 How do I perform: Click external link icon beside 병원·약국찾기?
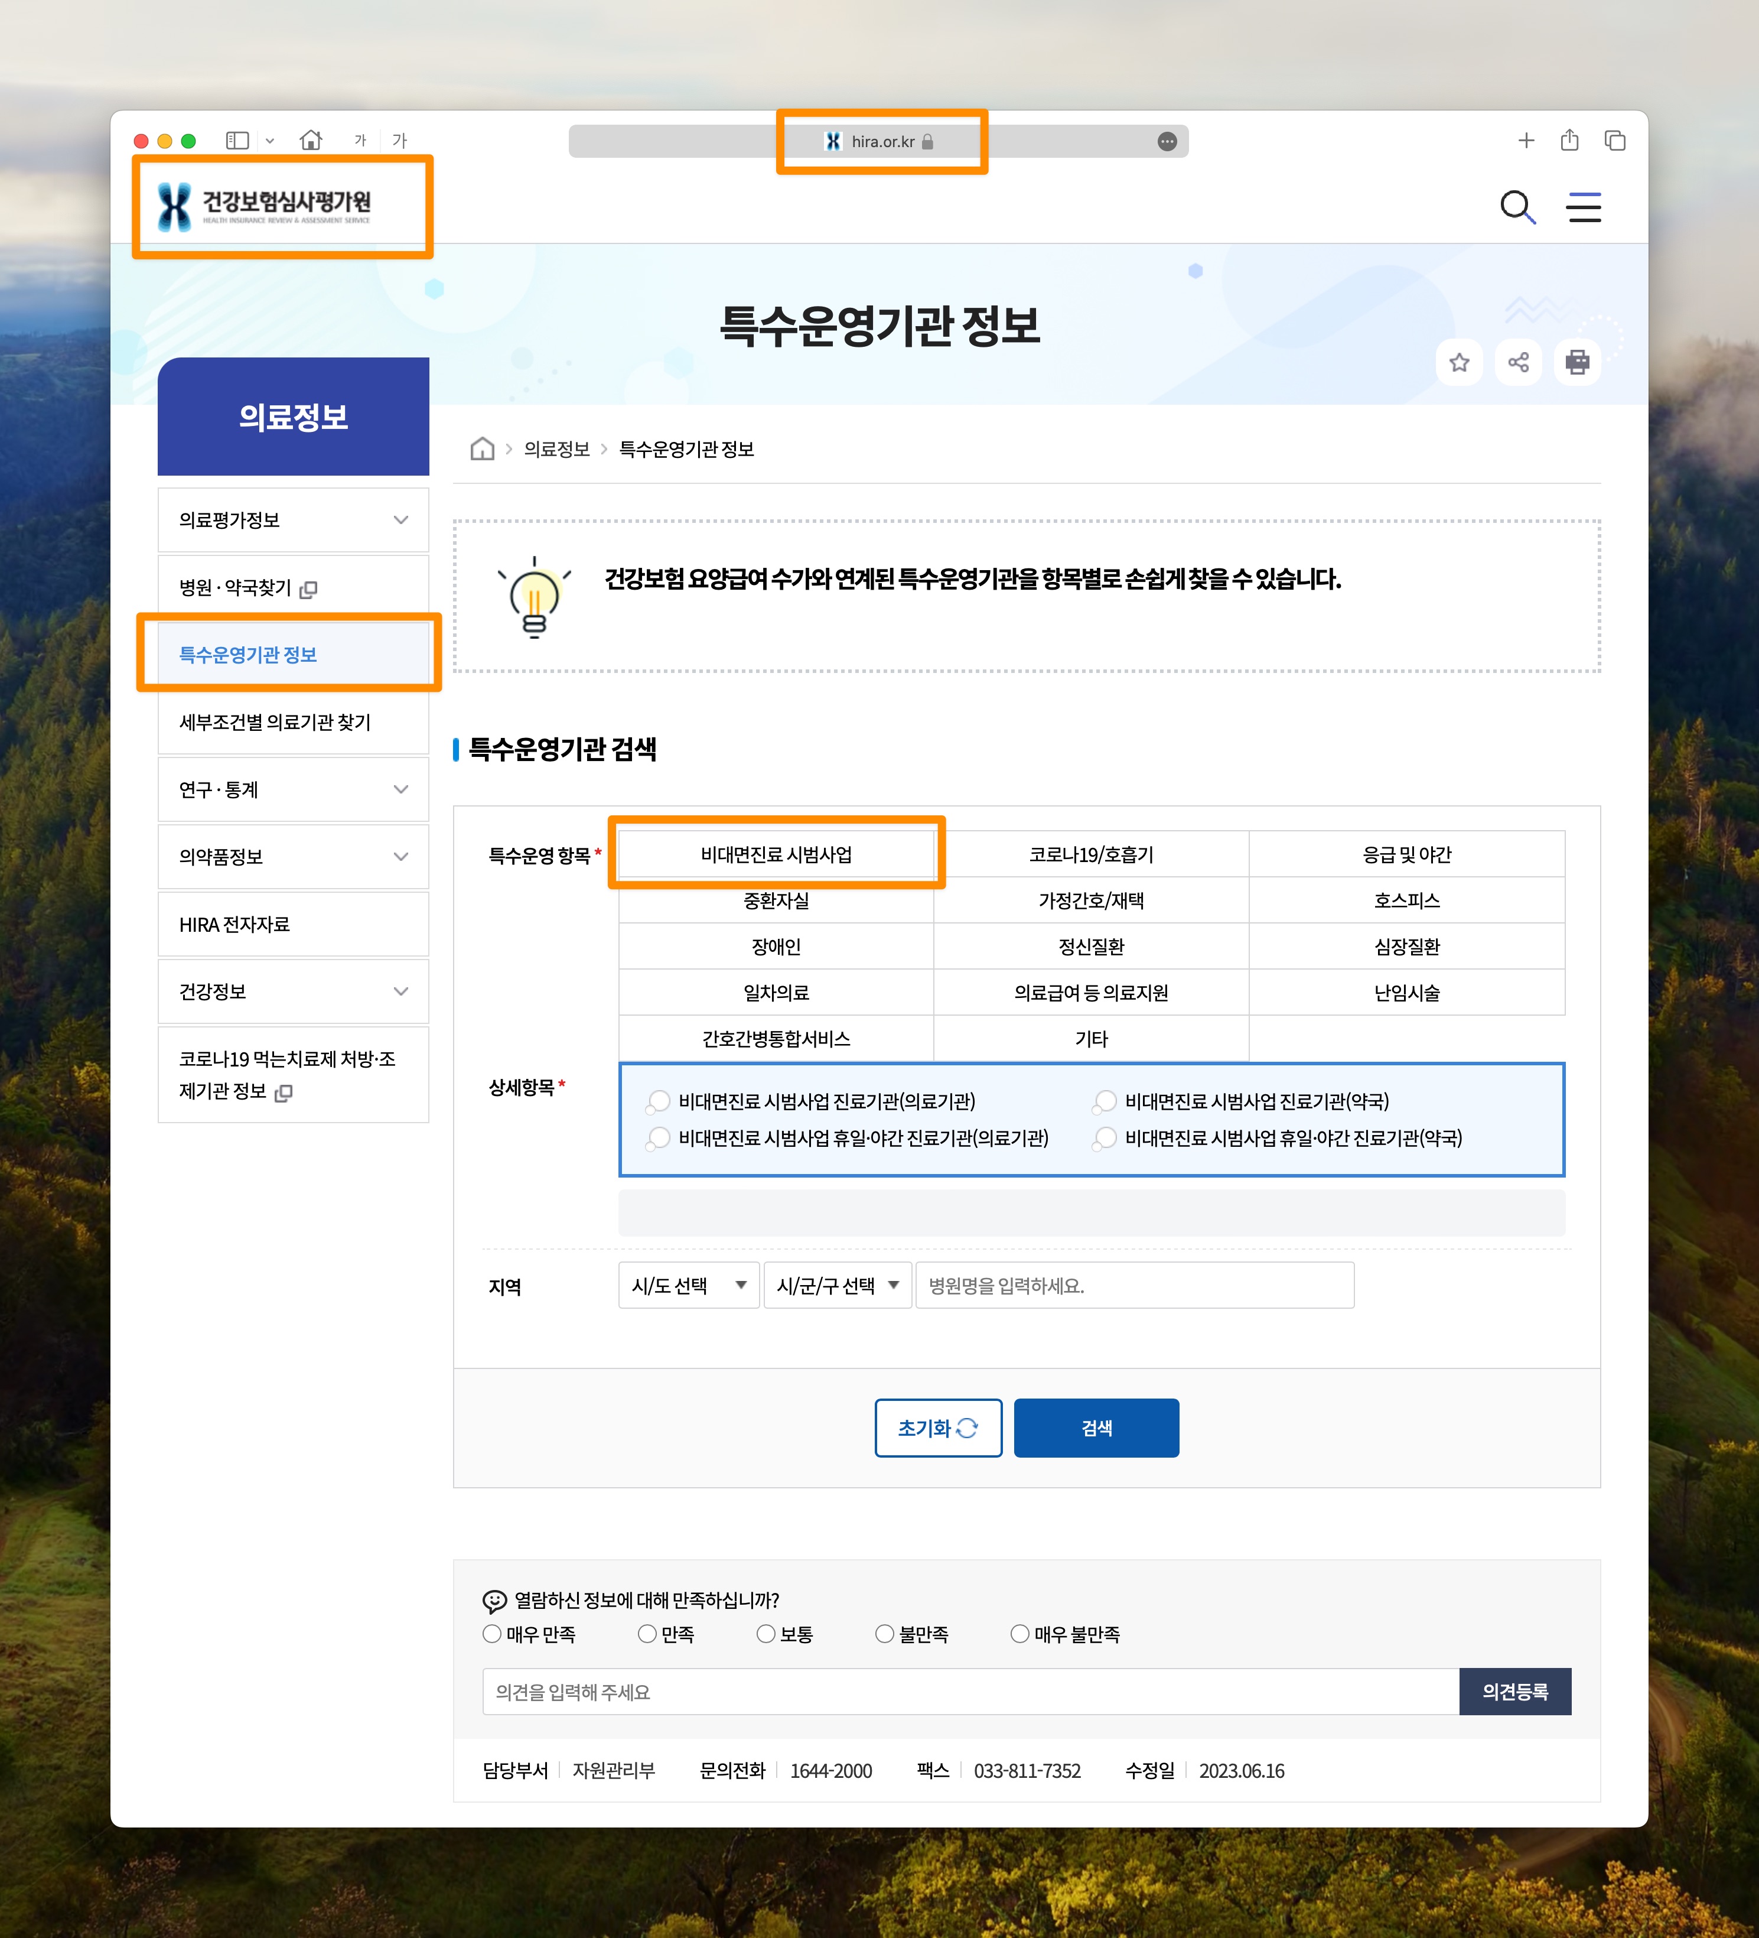[308, 589]
